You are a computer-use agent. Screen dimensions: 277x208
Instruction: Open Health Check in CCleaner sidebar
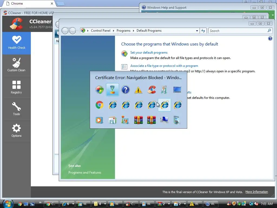(x=17, y=43)
